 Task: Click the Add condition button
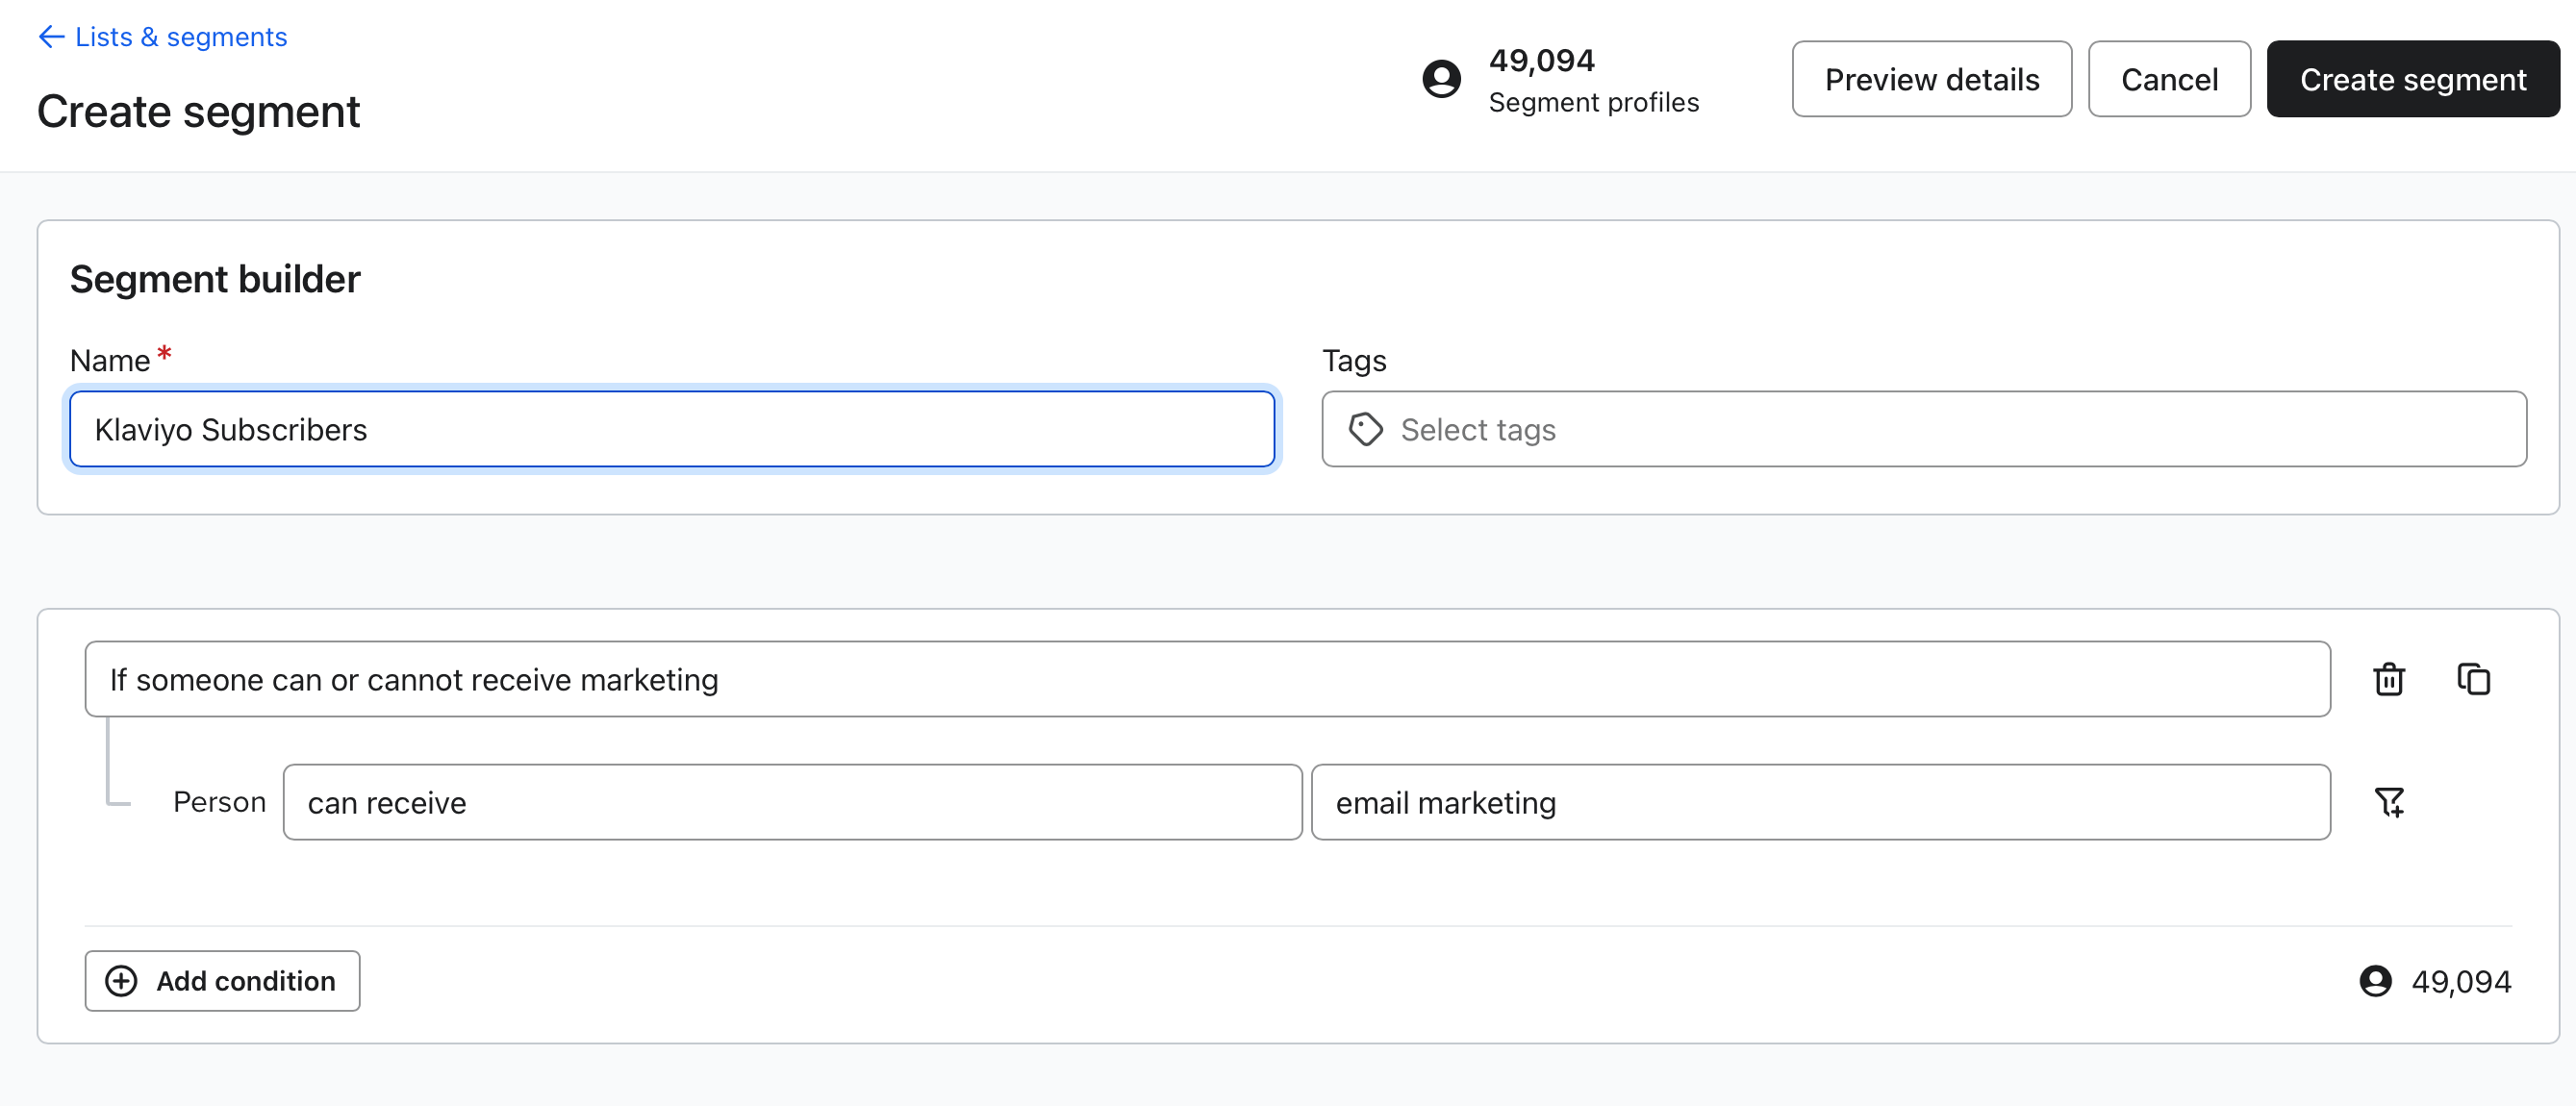tap(222, 981)
